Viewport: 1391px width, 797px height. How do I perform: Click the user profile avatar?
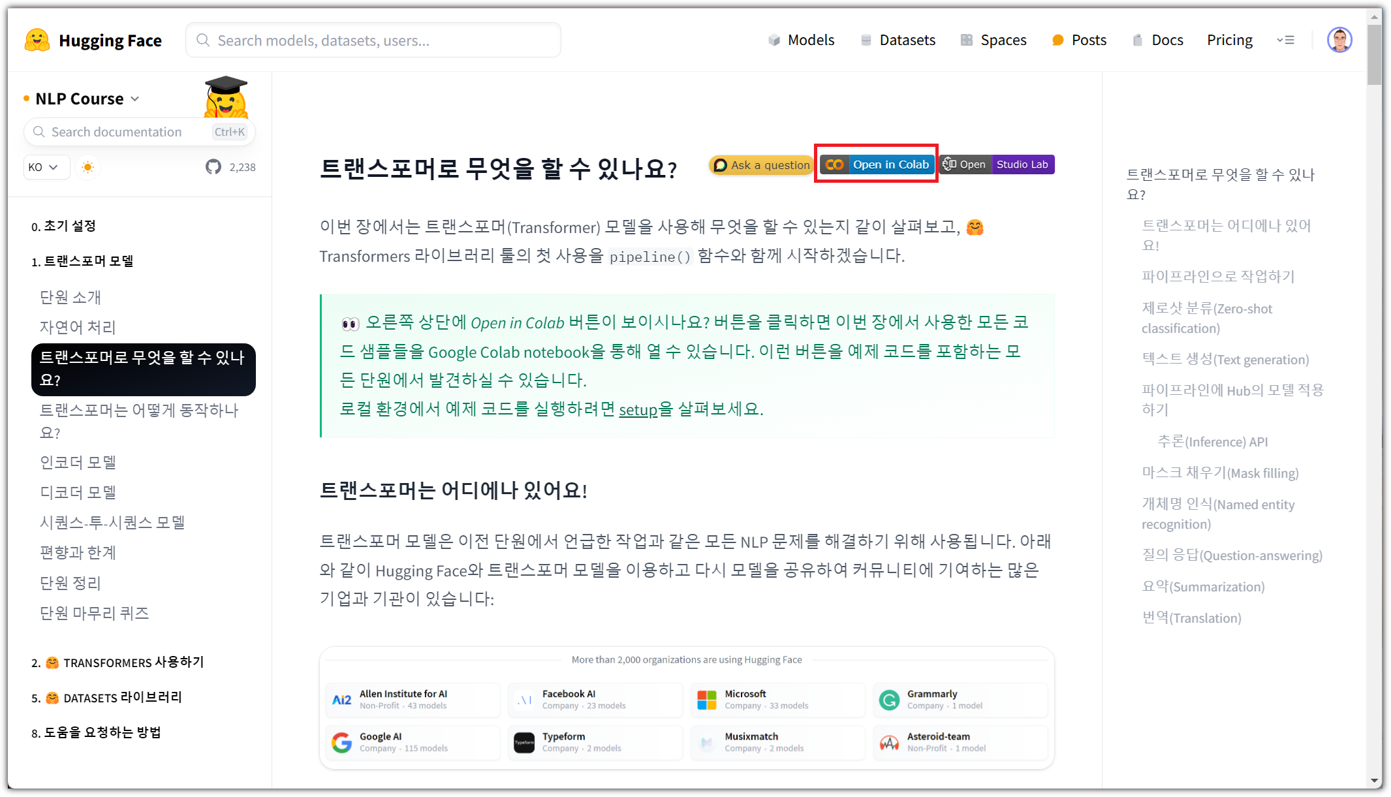tap(1339, 40)
